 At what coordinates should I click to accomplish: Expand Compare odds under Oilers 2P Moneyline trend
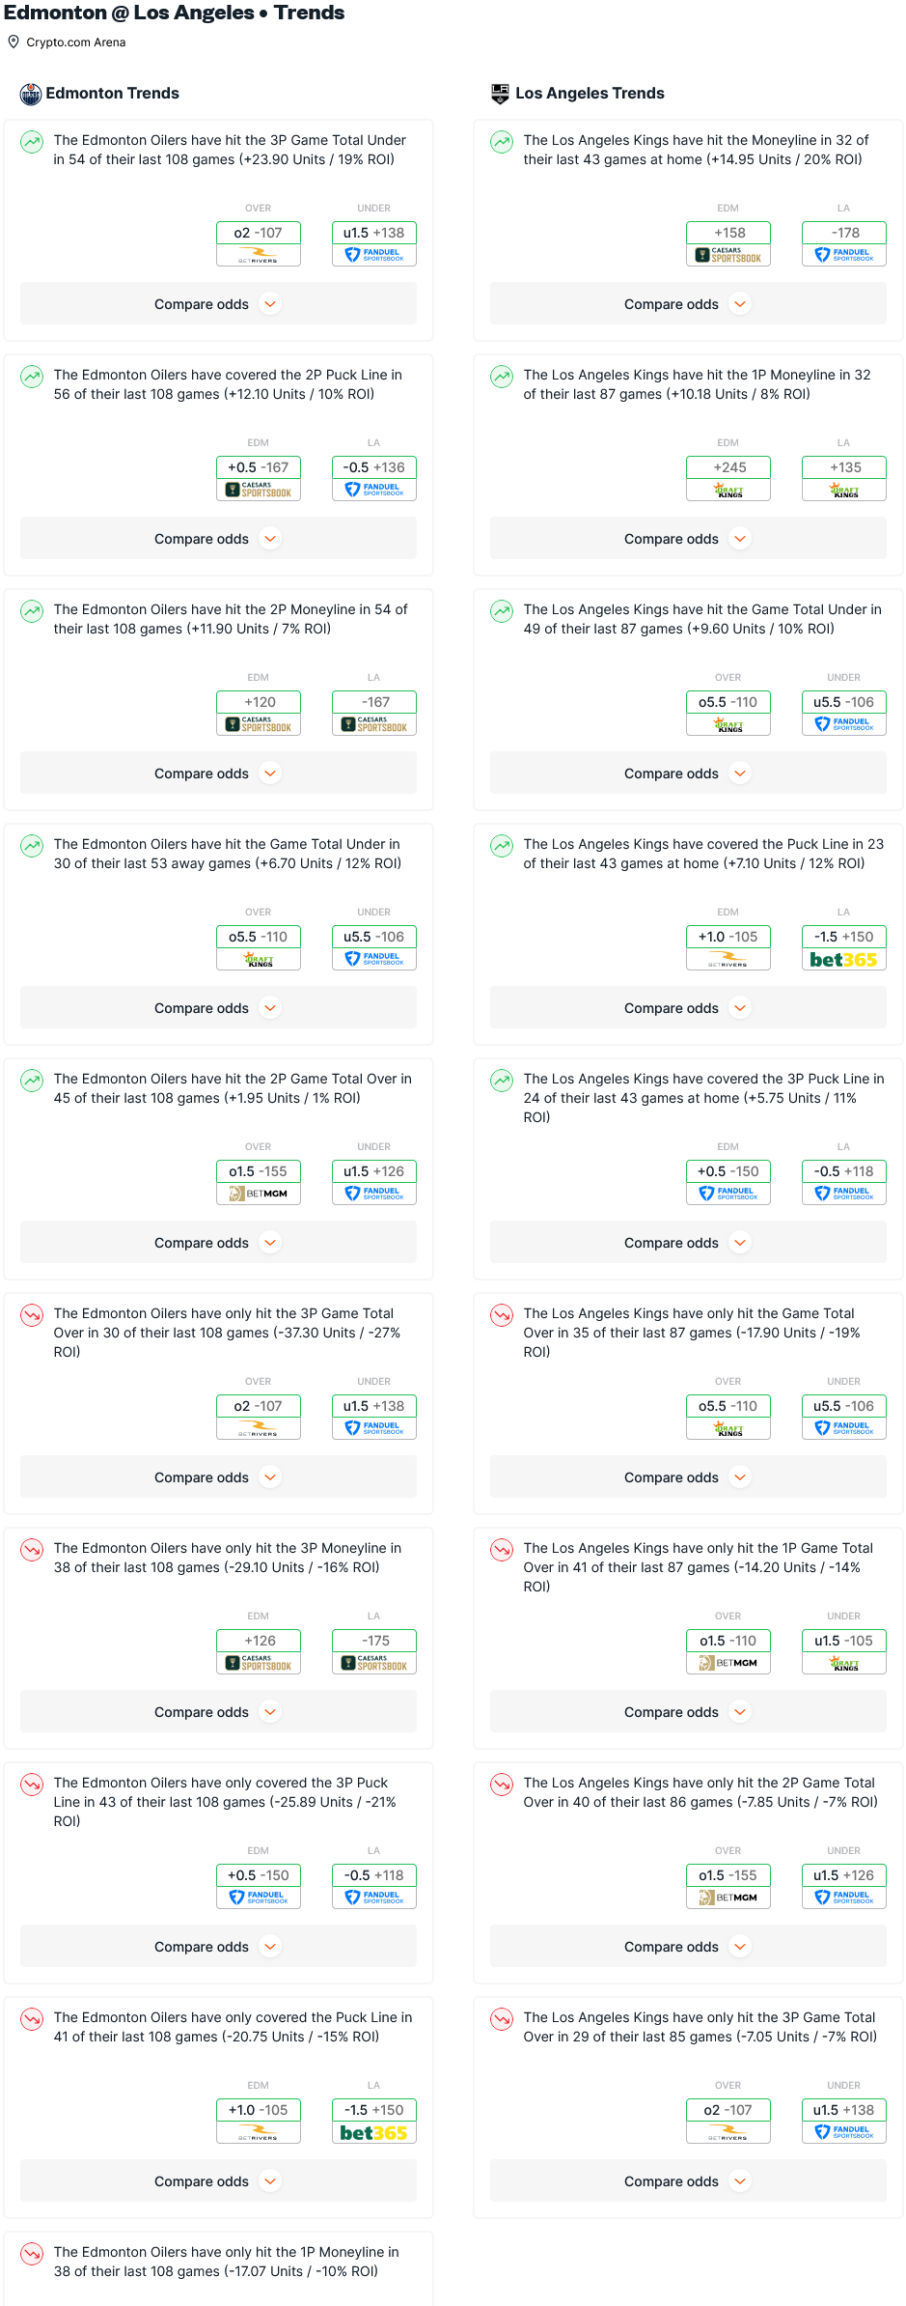tap(218, 773)
